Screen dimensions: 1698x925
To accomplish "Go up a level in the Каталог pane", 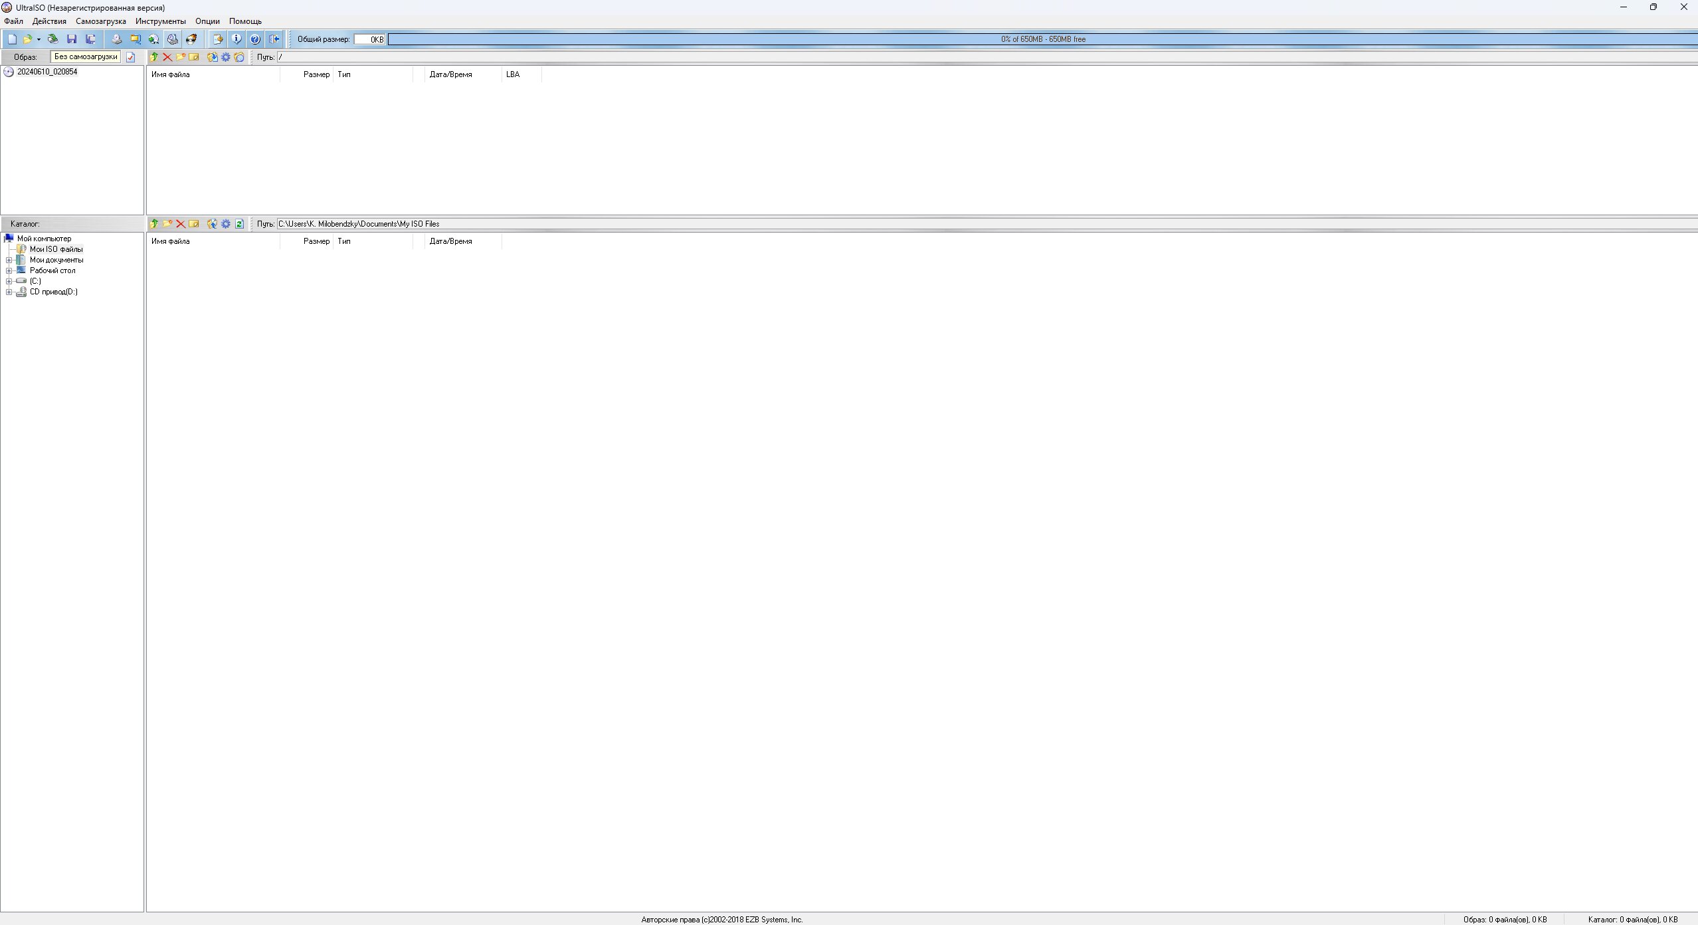I will pos(154,224).
